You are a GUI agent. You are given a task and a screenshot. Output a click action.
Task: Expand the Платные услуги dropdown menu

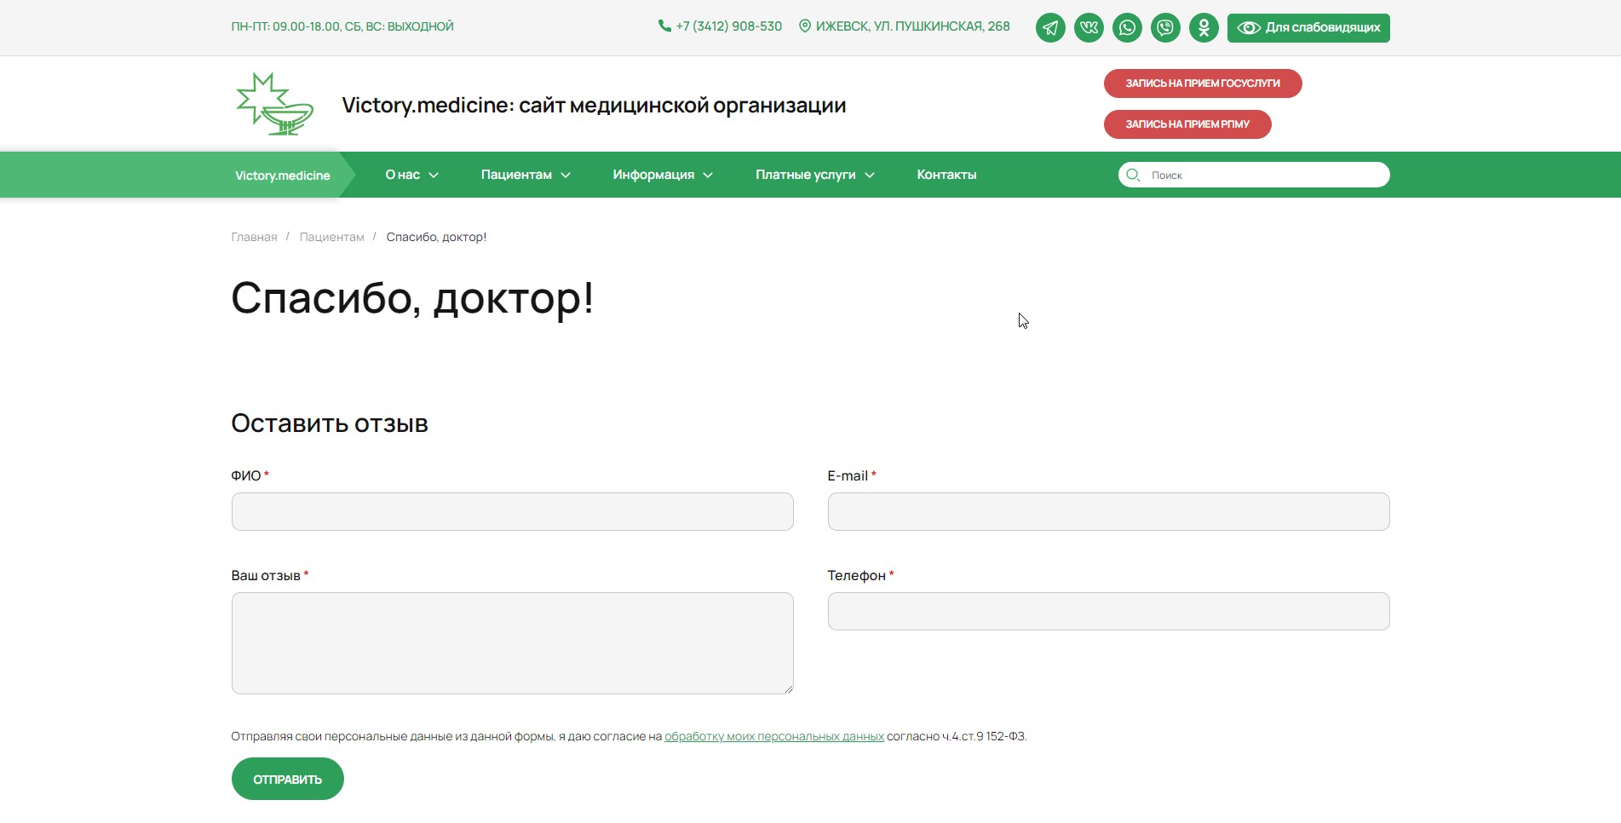(x=814, y=175)
